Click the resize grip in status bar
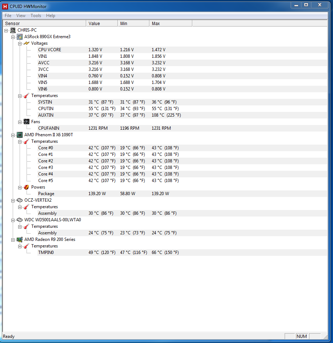This screenshot has width=333, height=343. [326, 337]
